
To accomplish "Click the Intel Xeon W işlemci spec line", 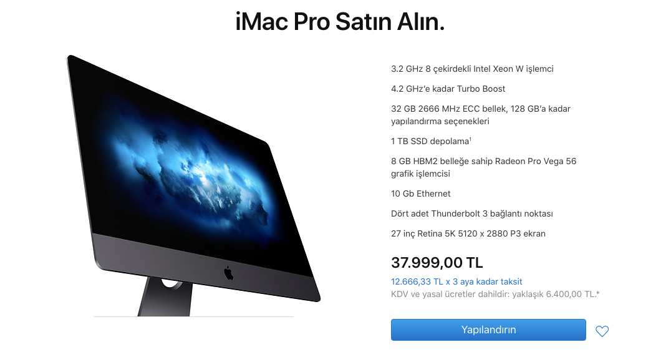I will (x=472, y=69).
